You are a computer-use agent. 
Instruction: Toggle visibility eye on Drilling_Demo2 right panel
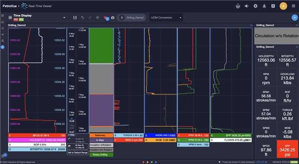[296, 25]
